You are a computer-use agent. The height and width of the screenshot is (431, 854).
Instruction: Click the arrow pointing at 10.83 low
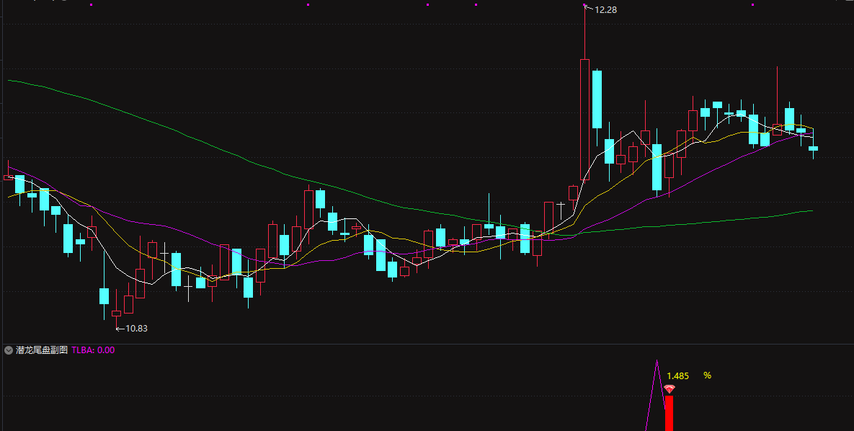[120, 329]
